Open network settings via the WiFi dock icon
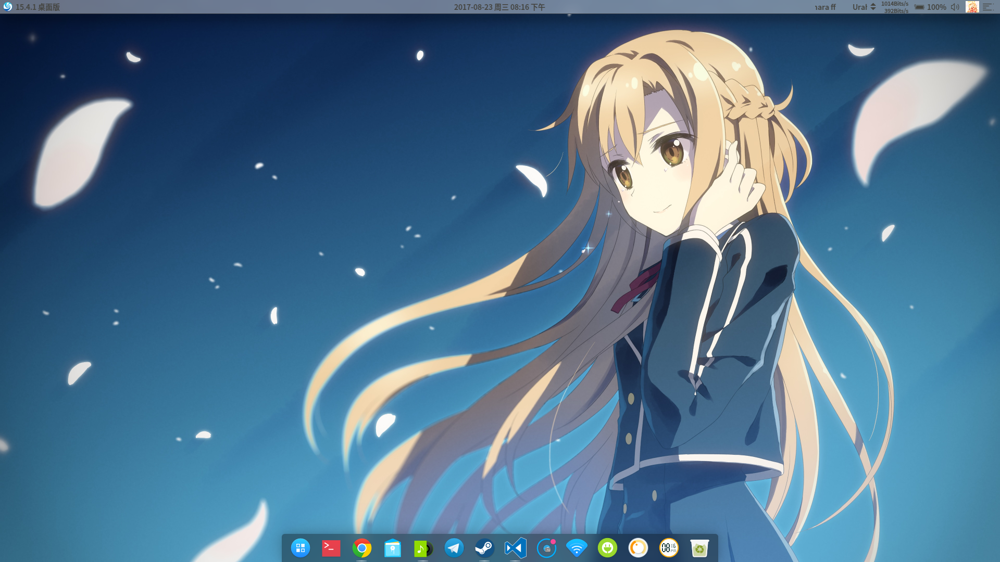1000x562 pixels. click(x=576, y=547)
